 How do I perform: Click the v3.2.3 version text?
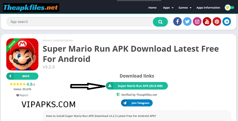49,67
